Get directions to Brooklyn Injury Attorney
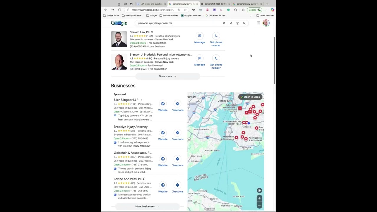Viewport: 377px width, 212px height. (177, 135)
